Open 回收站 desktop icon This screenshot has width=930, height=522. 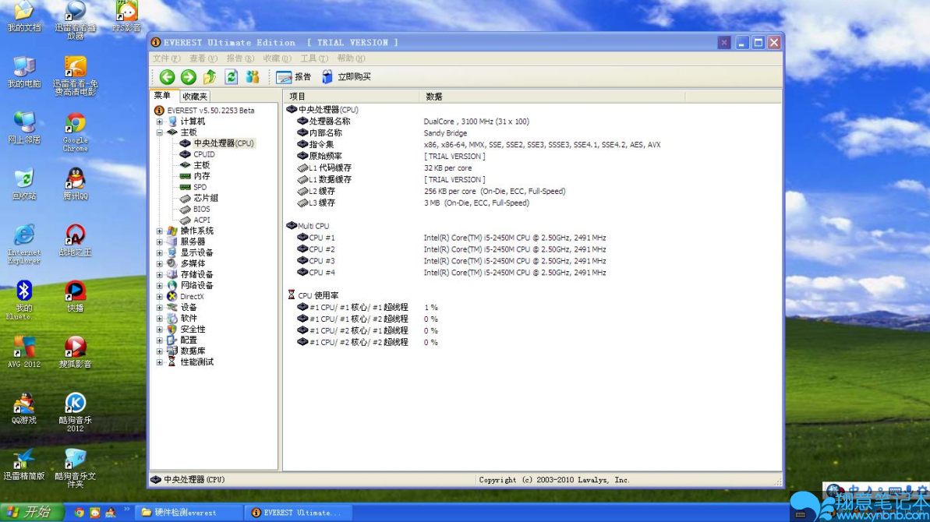click(24, 184)
